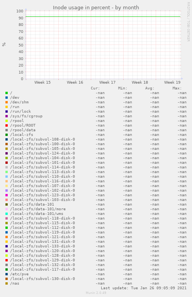Select the /local-zfs/subvol-108-disk-0 legend entry
Image resolution: width=192 pixels, height=297 pixels.
coord(42,139)
